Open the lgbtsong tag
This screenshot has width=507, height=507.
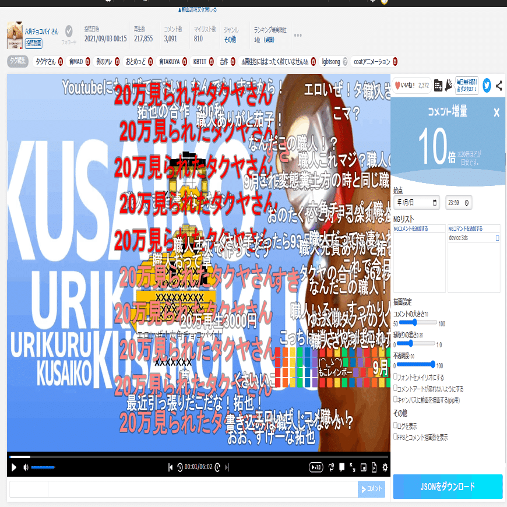(x=331, y=62)
